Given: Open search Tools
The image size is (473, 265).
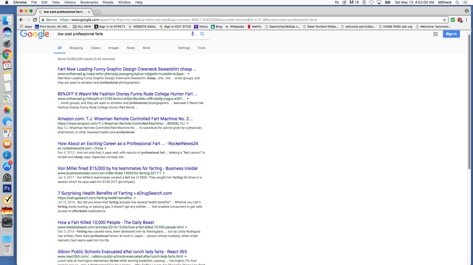Looking at the screenshot, I should [x=202, y=48].
